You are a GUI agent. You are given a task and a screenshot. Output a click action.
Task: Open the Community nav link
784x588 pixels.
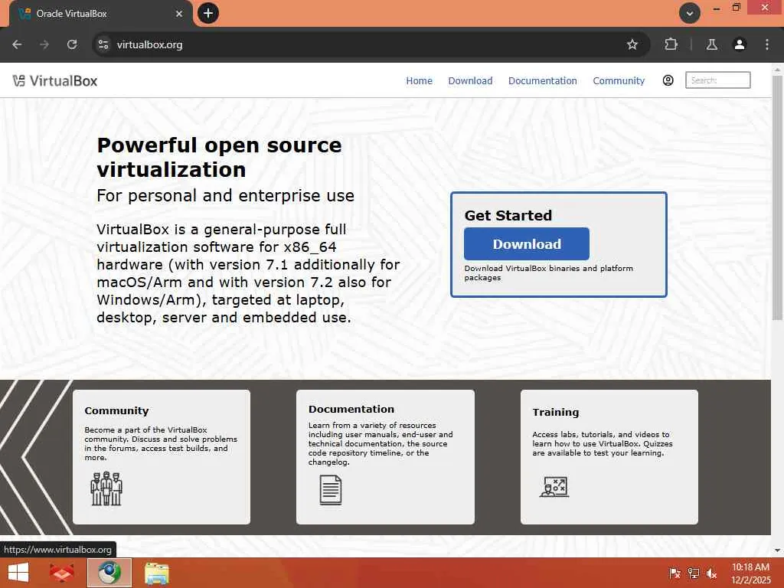pyautogui.click(x=619, y=80)
